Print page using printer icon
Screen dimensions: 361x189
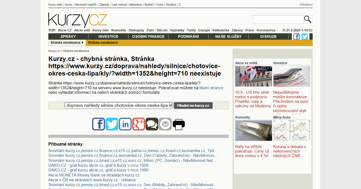tap(179, 124)
